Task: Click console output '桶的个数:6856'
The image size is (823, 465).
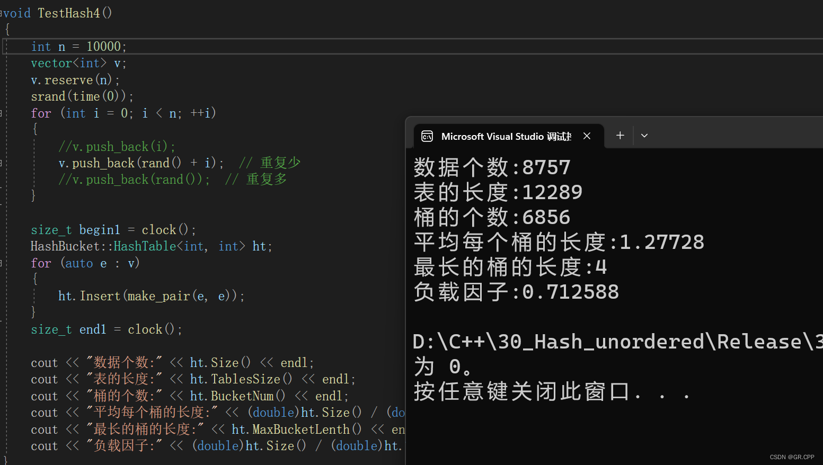Action: tap(492, 217)
